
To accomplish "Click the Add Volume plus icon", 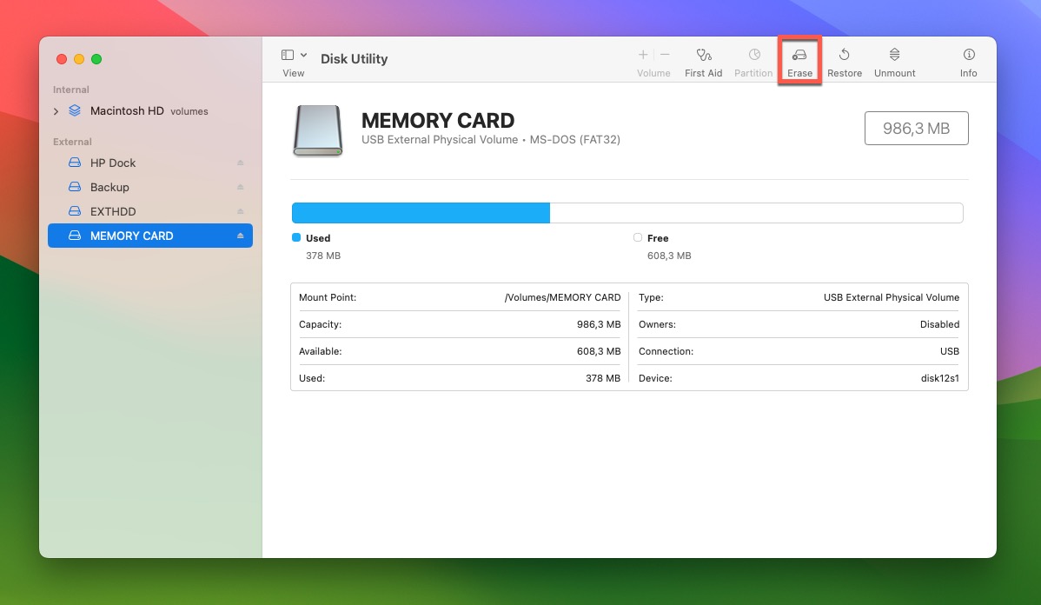I will pos(641,54).
